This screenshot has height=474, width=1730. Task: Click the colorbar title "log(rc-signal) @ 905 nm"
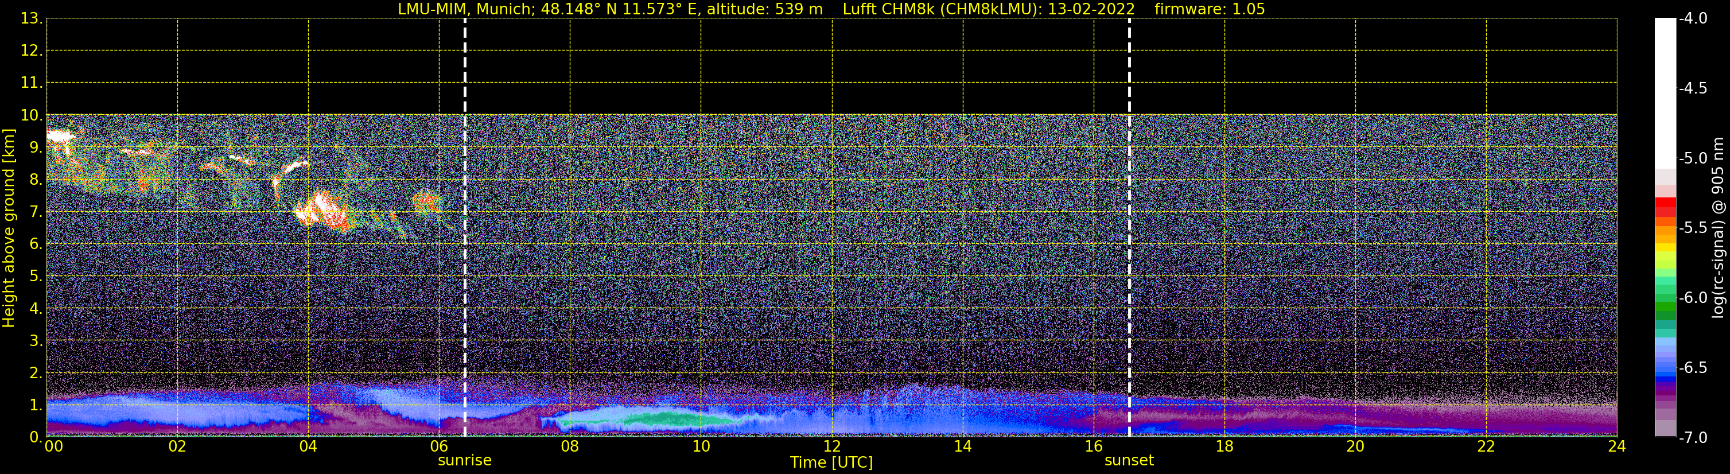(1719, 228)
